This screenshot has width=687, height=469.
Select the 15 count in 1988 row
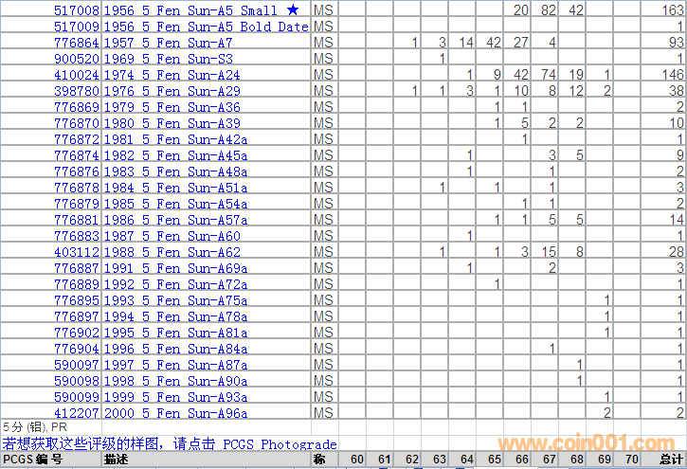pos(548,252)
